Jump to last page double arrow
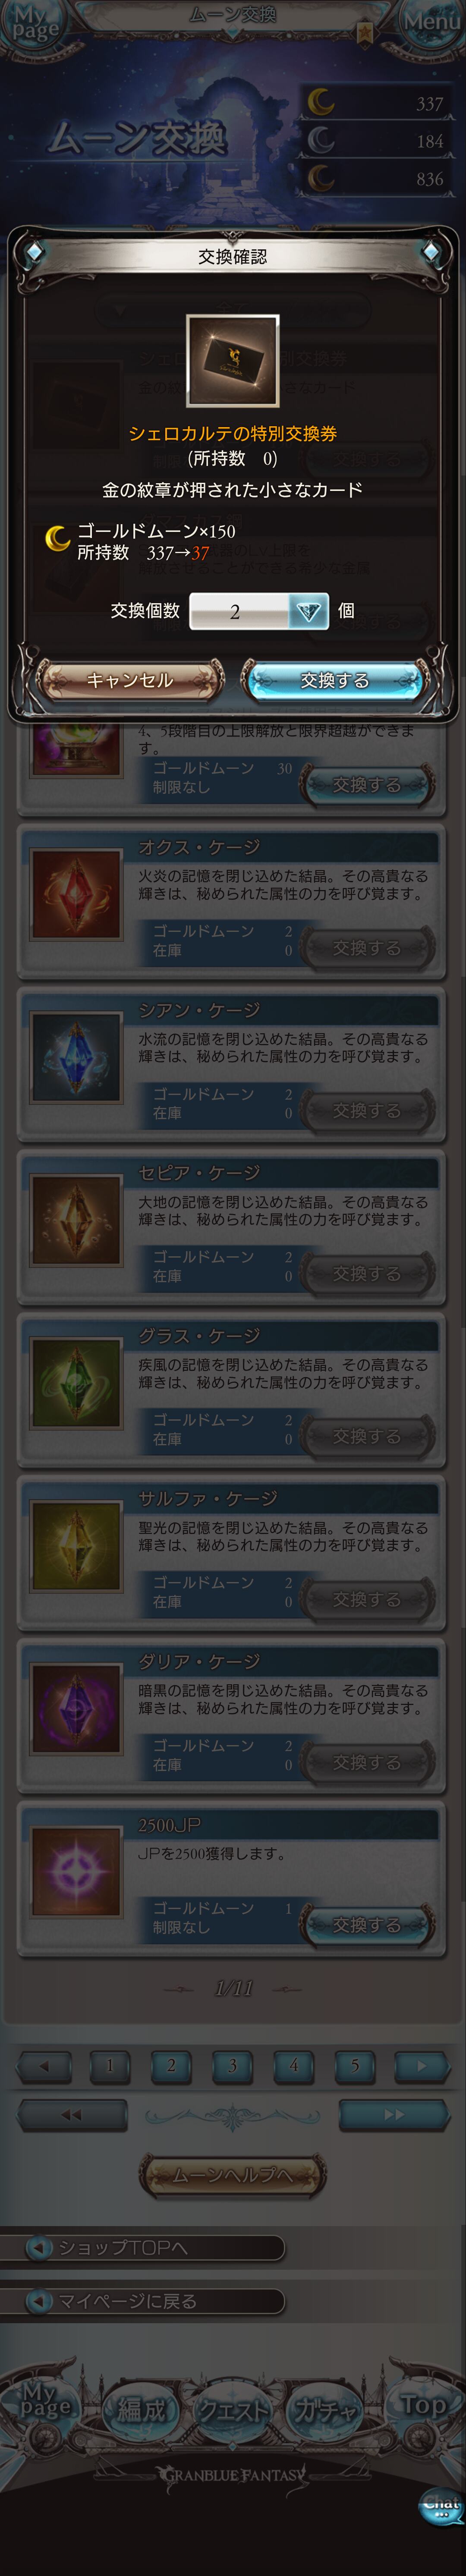This screenshot has width=466, height=2576. tap(393, 2115)
